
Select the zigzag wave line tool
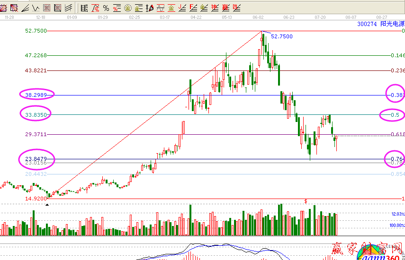pyautogui.click(x=35, y=8)
